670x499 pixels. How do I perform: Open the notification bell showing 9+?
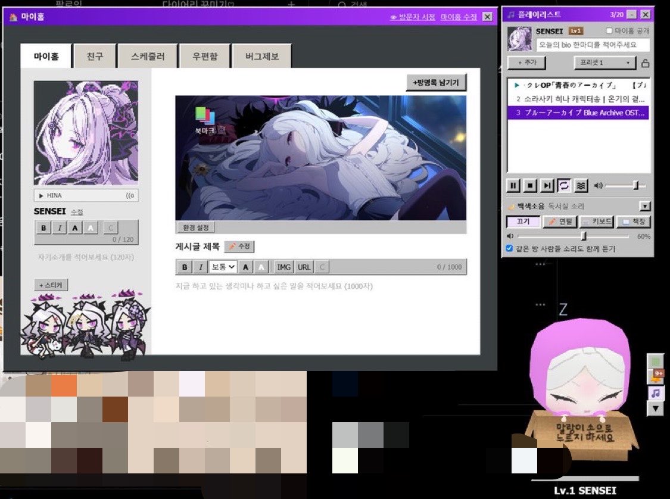coord(656,377)
